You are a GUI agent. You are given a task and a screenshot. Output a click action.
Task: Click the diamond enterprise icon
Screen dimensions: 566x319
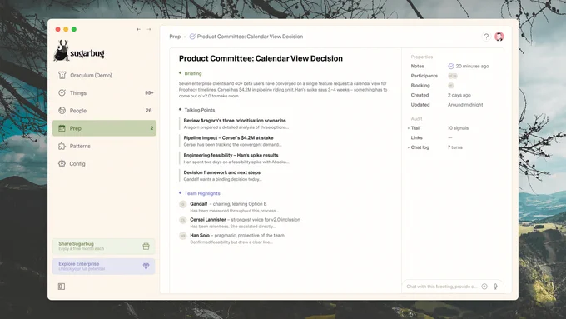146,267
